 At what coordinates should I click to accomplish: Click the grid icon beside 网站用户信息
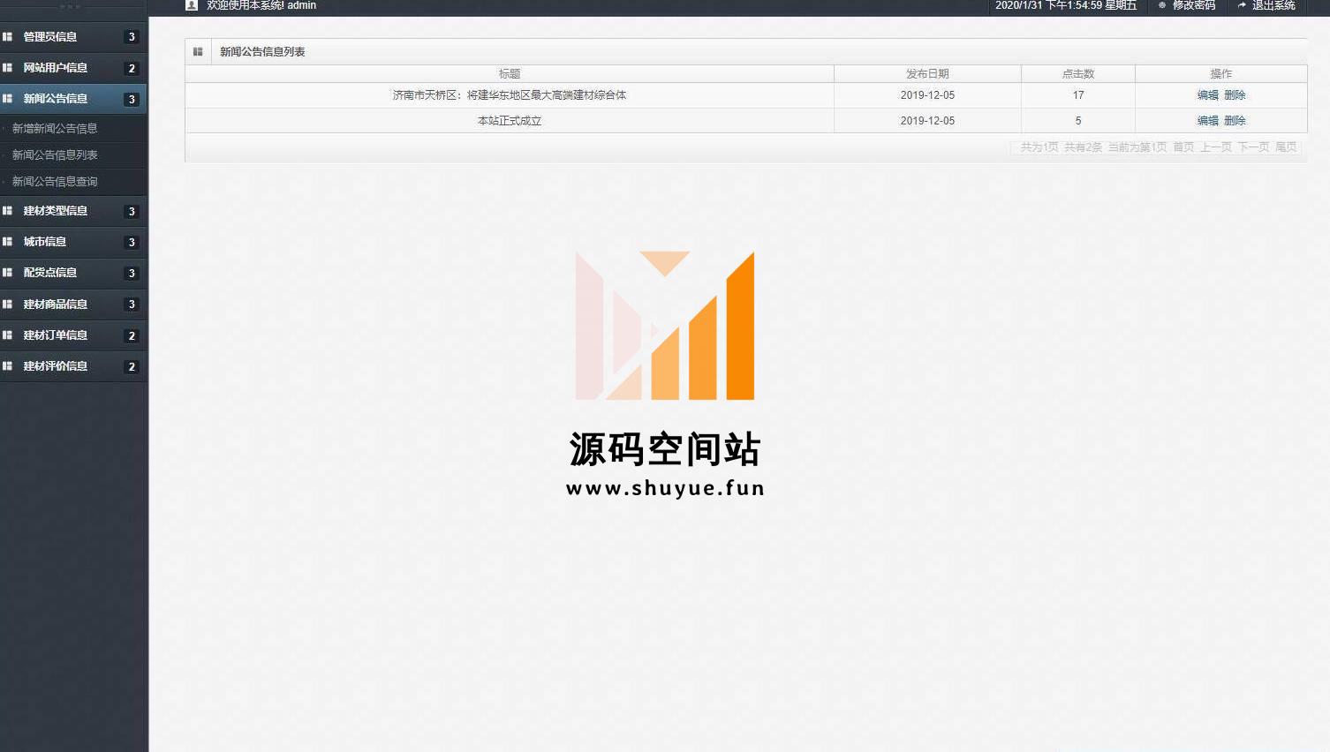coord(8,68)
